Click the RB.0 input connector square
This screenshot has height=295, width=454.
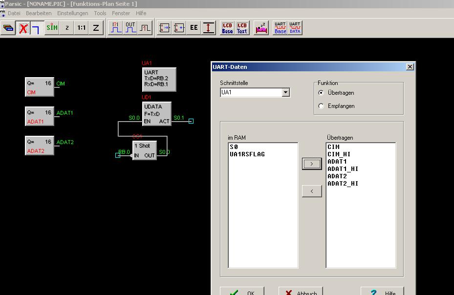click(118, 155)
